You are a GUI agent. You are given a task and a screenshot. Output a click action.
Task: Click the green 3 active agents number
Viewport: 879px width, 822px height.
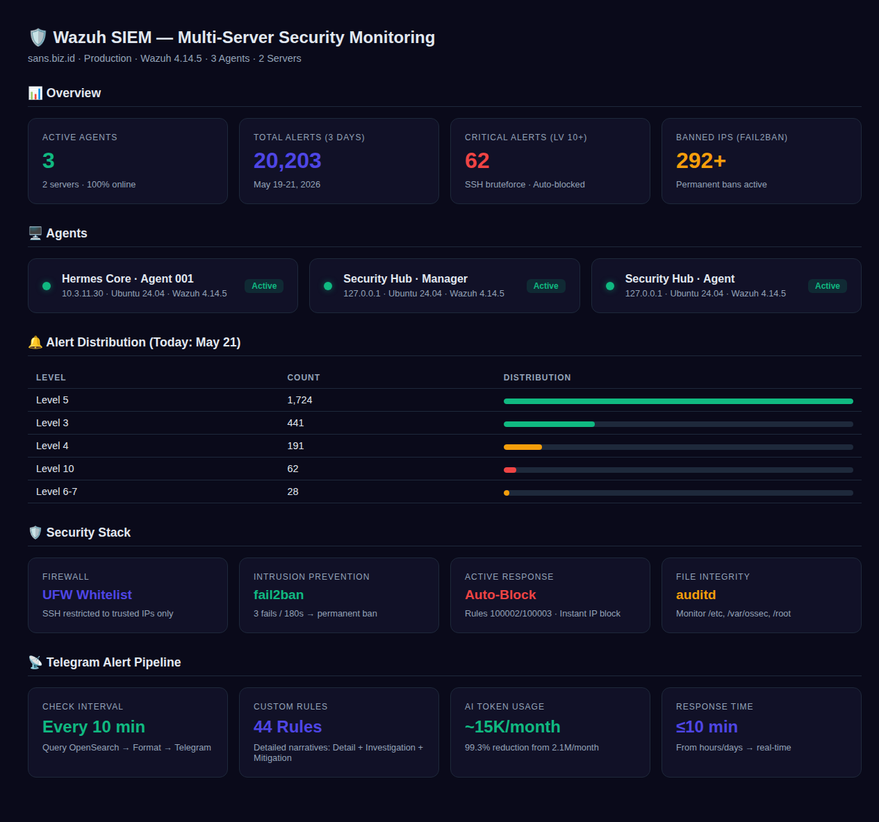(x=49, y=161)
